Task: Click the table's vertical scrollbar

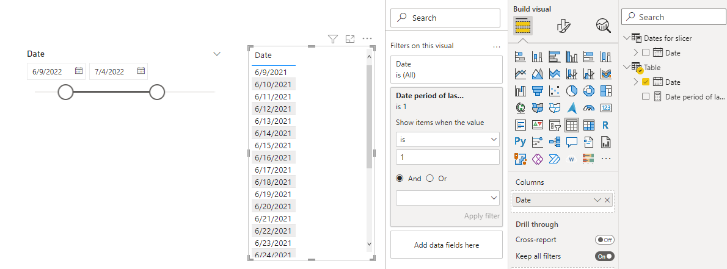Action: [x=369, y=117]
